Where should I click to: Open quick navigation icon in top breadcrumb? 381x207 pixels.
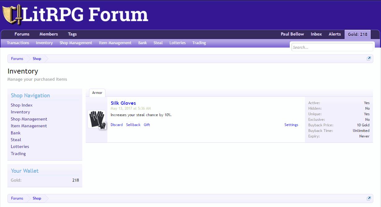(369, 59)
